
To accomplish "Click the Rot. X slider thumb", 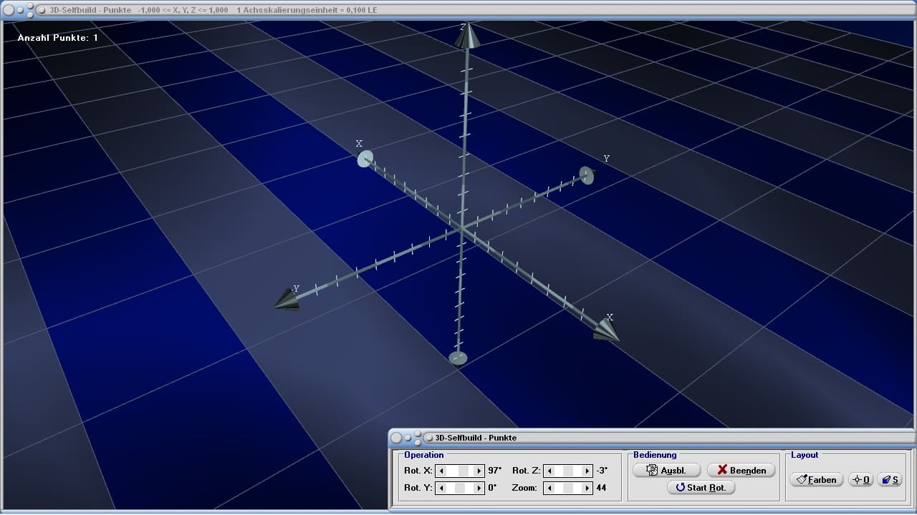I will tap(464, 471).
